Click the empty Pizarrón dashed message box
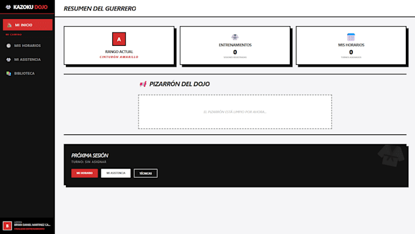This screenshot has width=415, height=234. click(x=235, y=112)
